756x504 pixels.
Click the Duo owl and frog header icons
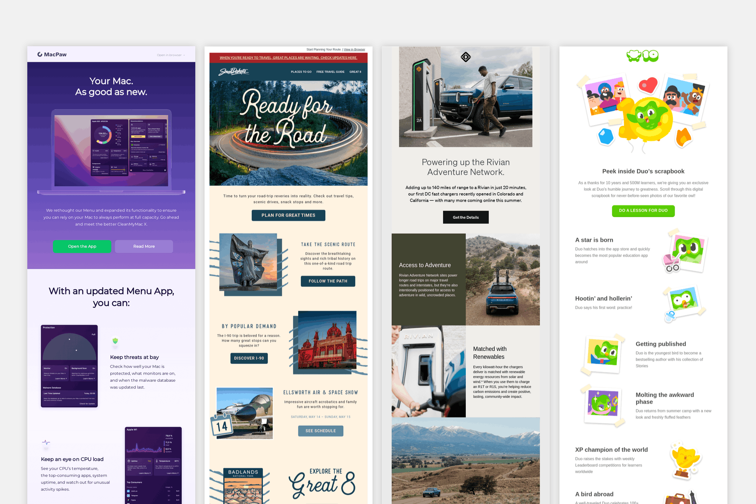tap(643, 56)
